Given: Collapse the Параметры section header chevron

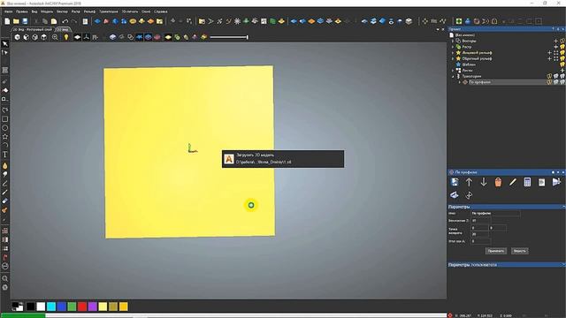Looking at the screenshot, I should click(563, 207).
